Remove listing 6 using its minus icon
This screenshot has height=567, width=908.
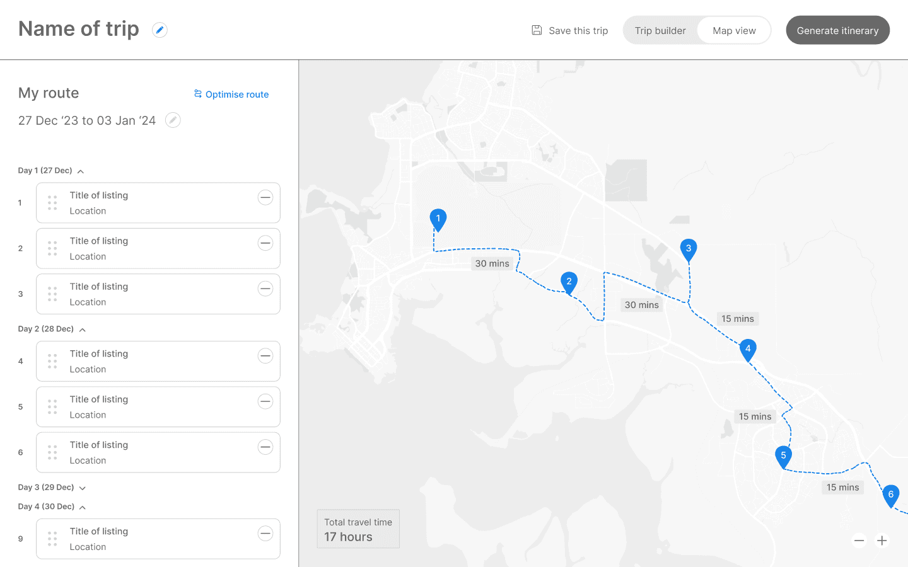click(x=265, y=447)
